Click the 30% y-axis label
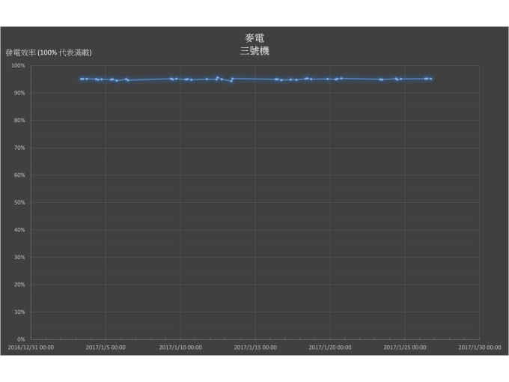 pos(19,257)
